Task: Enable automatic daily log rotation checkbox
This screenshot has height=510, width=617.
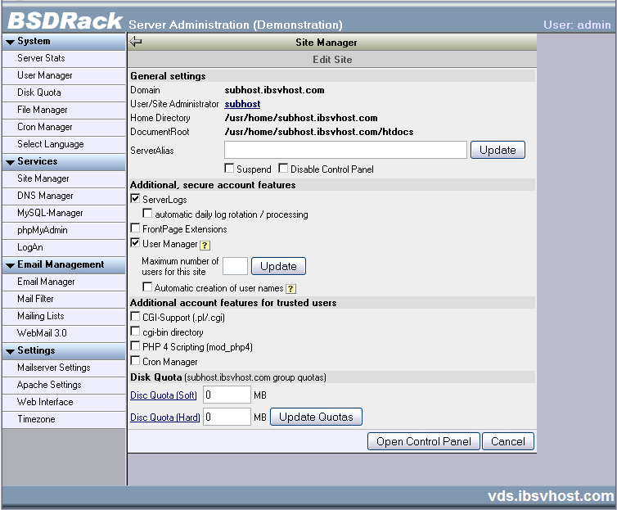Action: pos(147,214)
